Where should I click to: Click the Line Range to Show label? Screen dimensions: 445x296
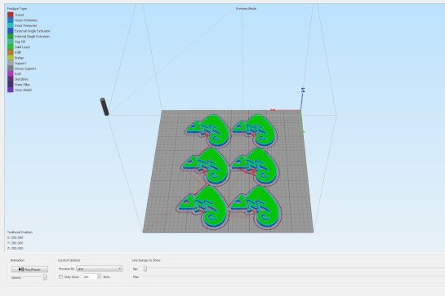tap(146, 260)
